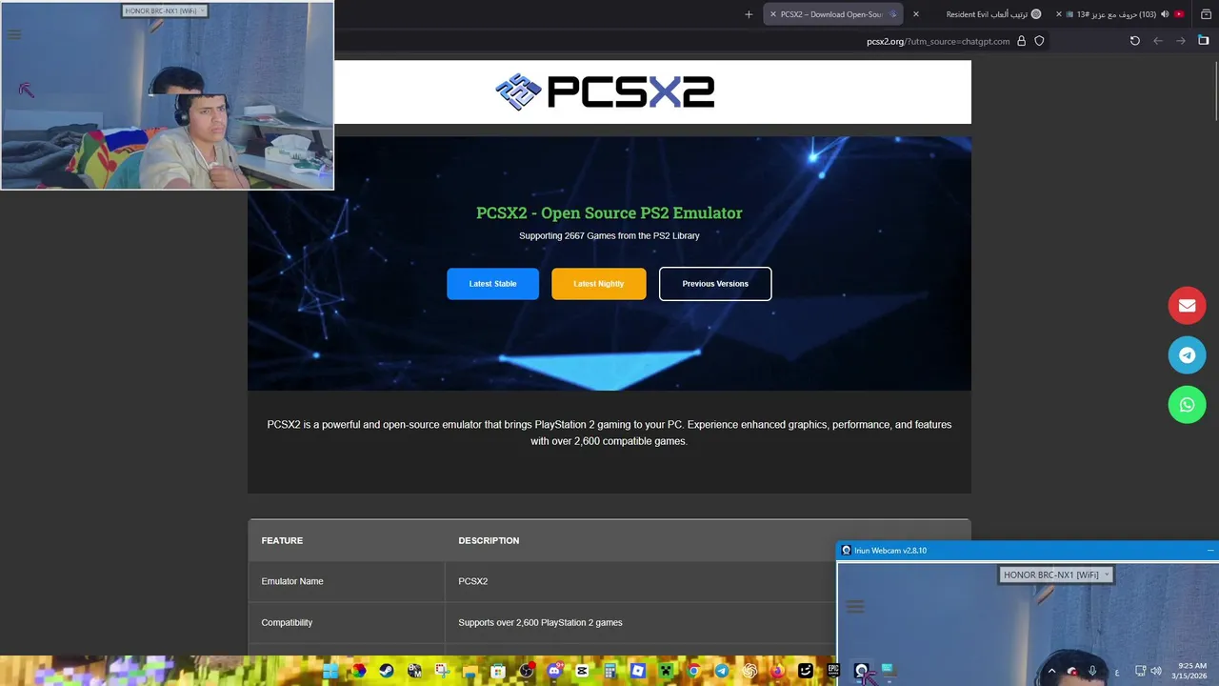
Task: Click the red email floating button
Action: click(1187, 306)
